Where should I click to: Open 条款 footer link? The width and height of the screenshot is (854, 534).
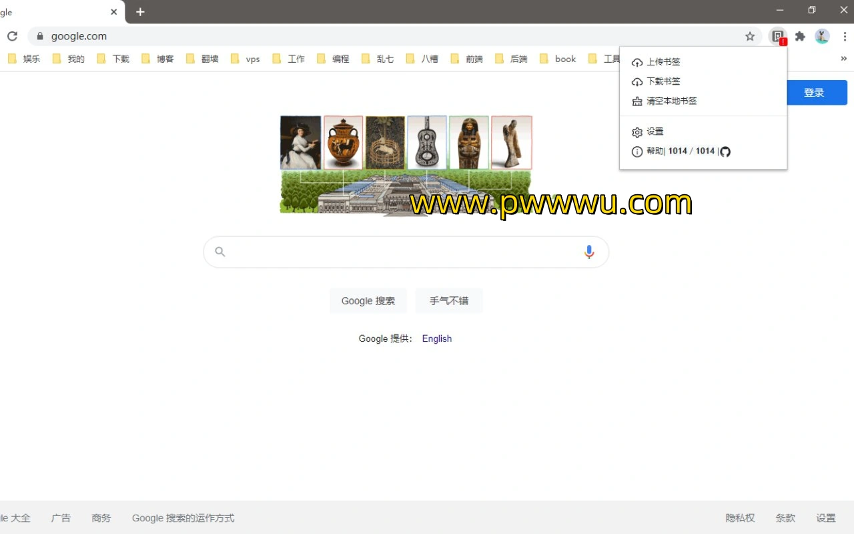click(786, 518)
